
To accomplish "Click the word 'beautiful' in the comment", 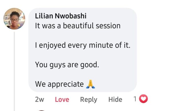I will 78,26.
